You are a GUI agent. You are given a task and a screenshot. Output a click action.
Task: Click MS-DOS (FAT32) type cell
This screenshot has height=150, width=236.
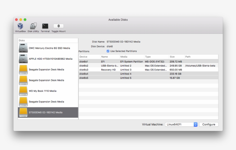coord(155,61)
